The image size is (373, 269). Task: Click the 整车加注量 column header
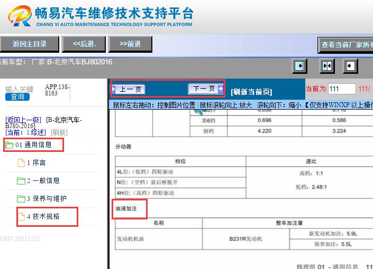point(289,223)
